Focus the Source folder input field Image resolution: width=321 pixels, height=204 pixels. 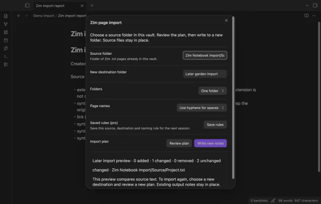click(205, 55)
